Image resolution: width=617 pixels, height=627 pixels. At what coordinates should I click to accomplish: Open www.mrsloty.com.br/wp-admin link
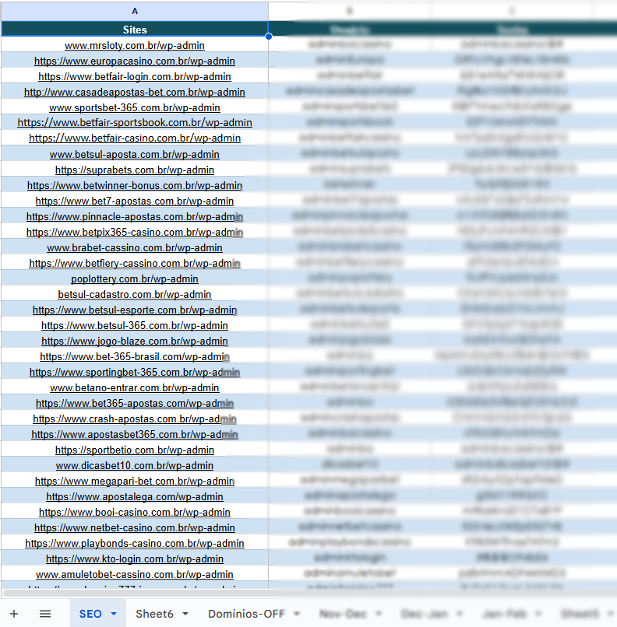pos(135,46)
